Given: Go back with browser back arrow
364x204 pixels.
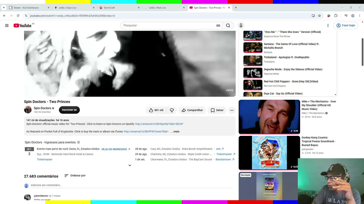Looking at the screenshot, I should point(4,16).
